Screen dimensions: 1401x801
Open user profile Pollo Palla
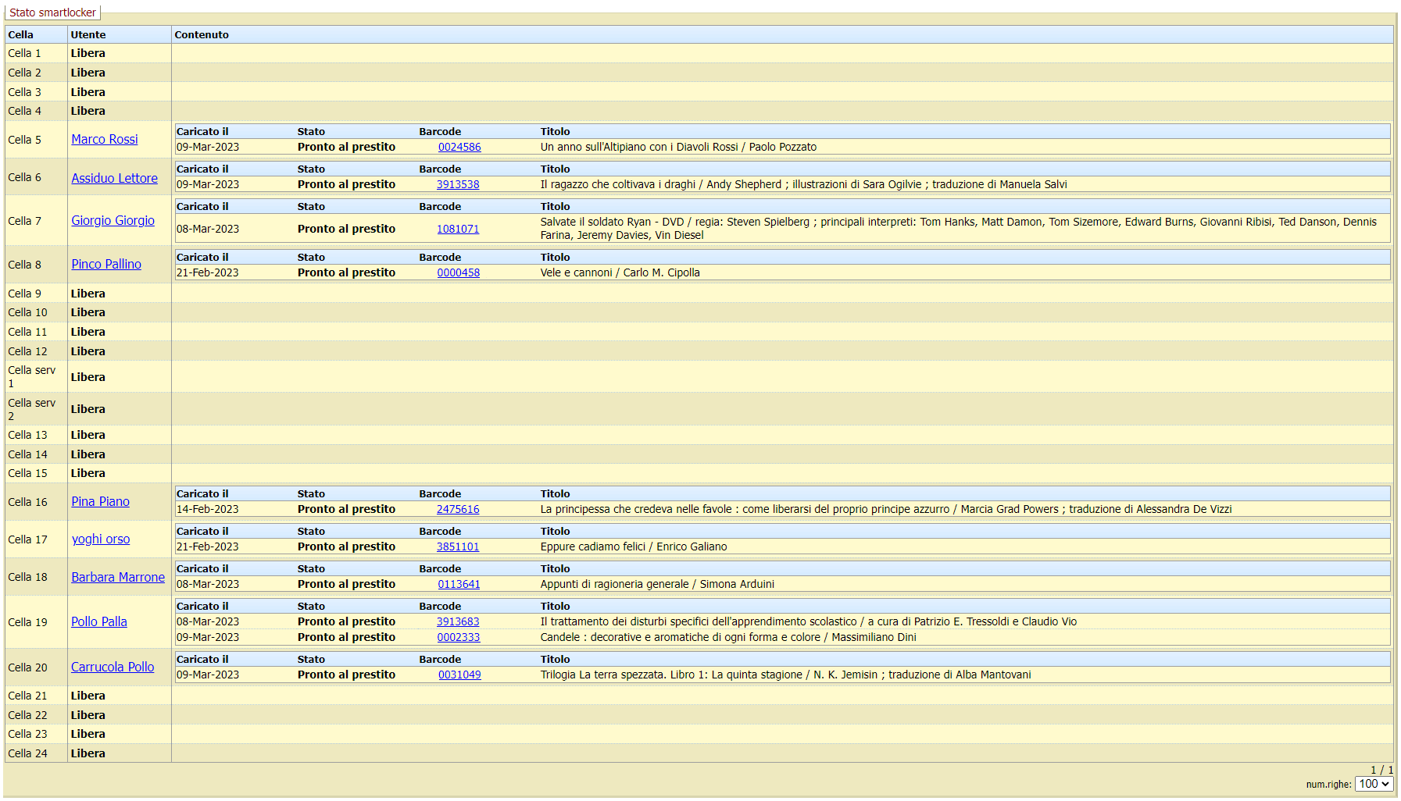click(x=98, y=621)
